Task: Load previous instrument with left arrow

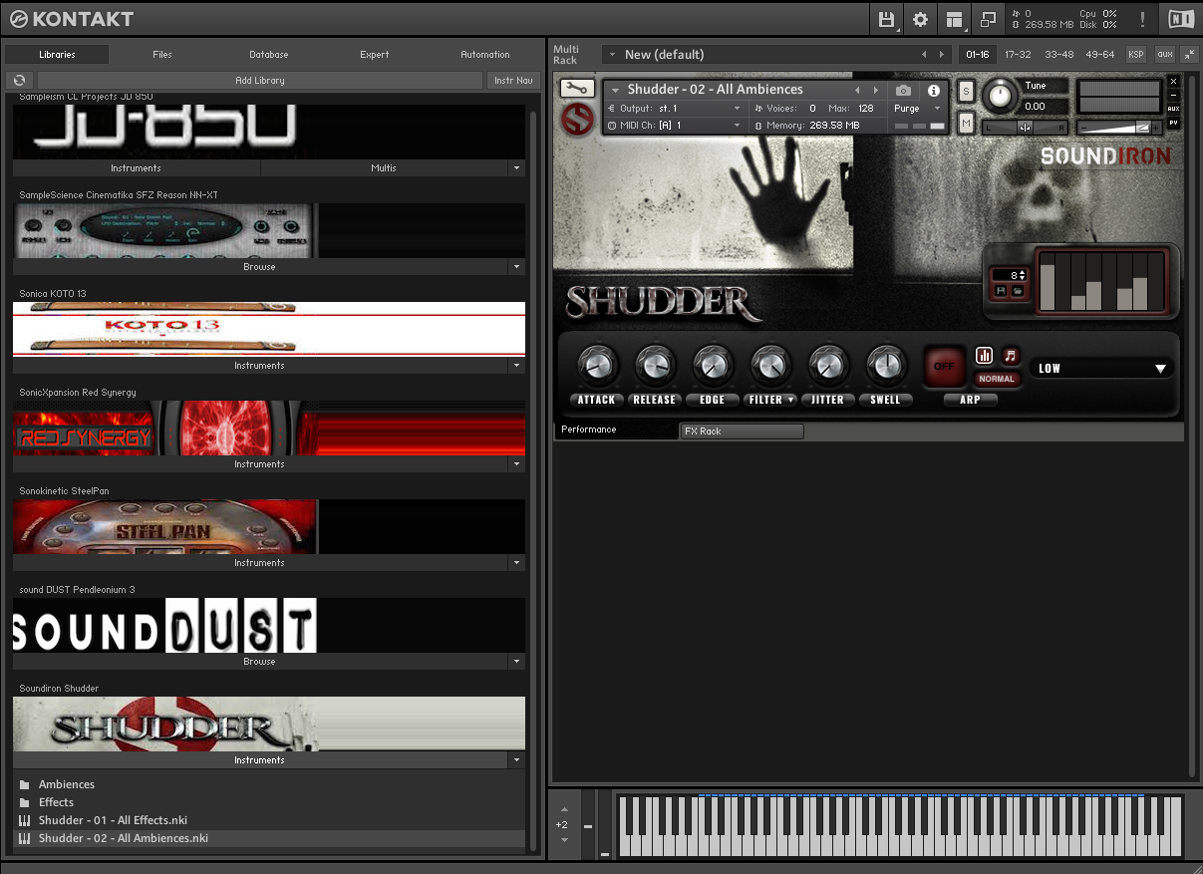Action: point(857,90)
